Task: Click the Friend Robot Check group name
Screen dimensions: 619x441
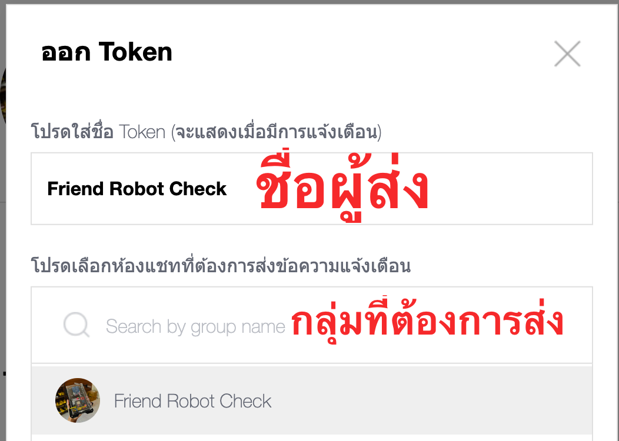Action: pyautogui.click(x=192, y=401)
